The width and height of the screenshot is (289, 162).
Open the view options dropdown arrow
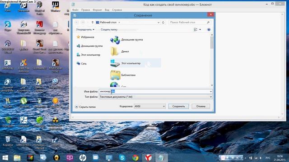[x=200, y=29]
